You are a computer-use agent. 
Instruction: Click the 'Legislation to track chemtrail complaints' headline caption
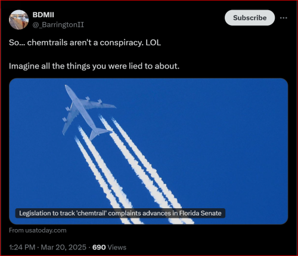(120, 213)
